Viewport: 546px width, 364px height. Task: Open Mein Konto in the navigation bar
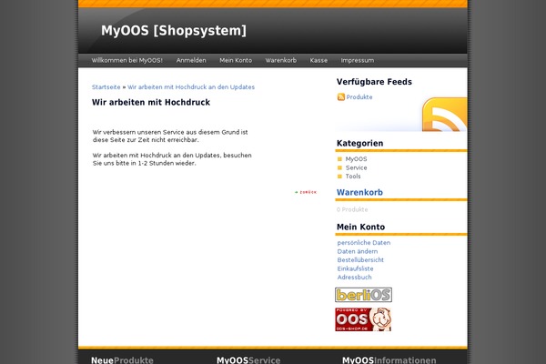236,60
